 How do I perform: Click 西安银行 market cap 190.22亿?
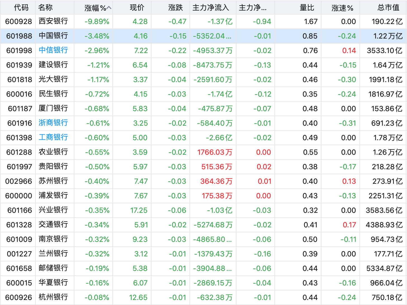click(387, 22)
